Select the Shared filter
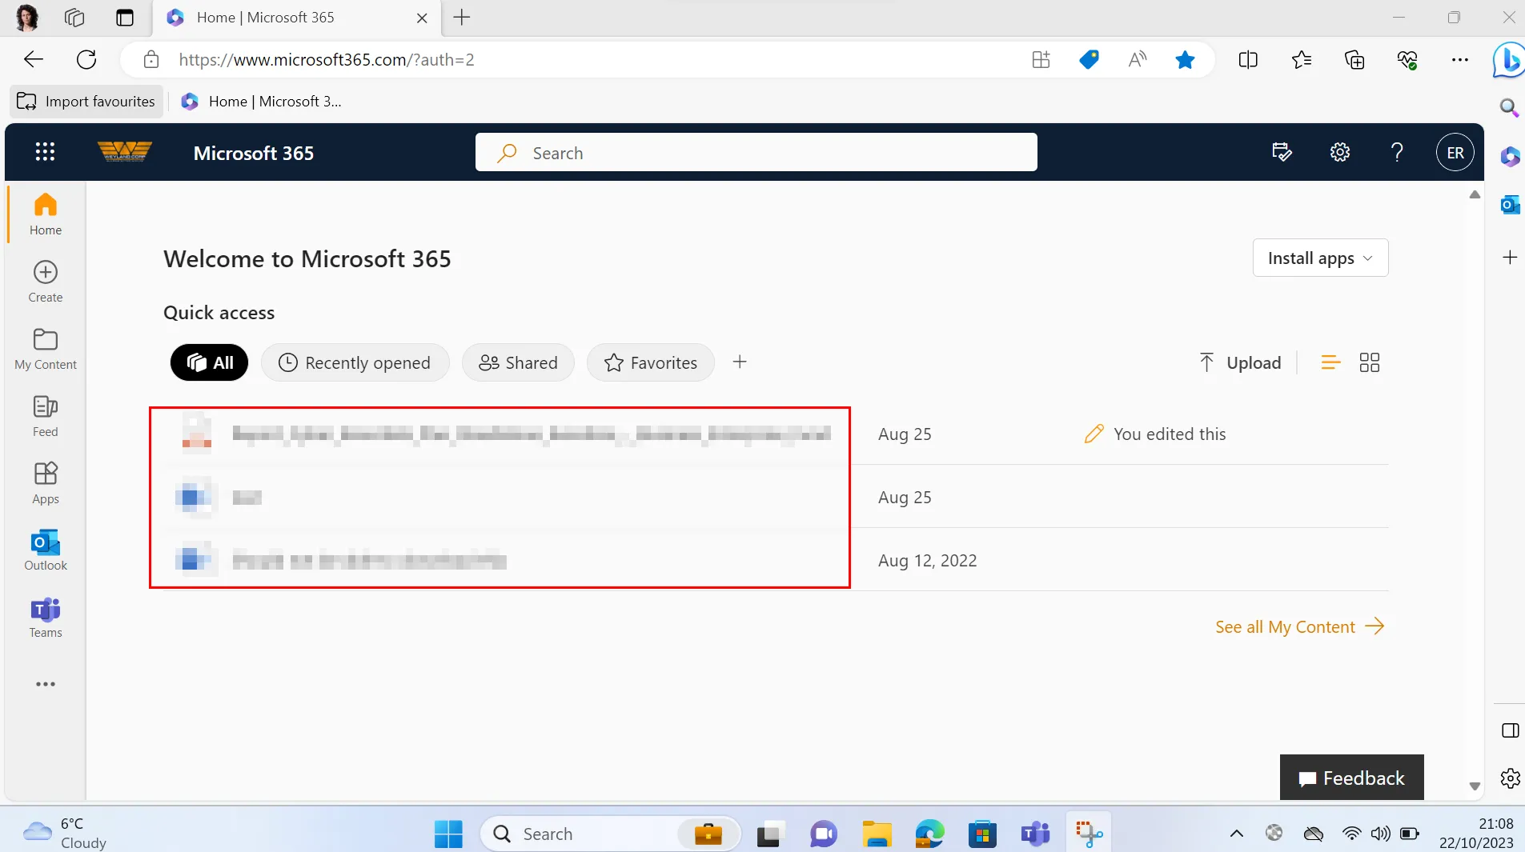This screenshot has width=1525, height=852. (518, 362)
